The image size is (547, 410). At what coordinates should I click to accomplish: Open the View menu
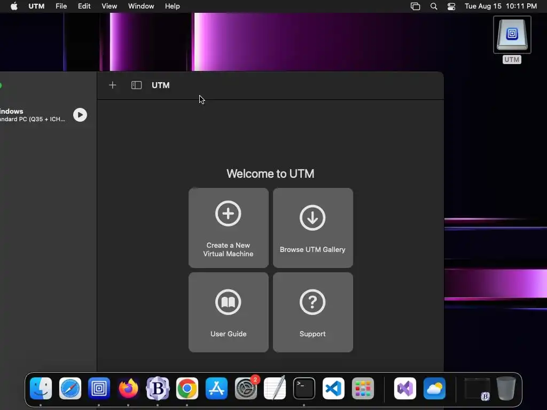pos(109,6)
